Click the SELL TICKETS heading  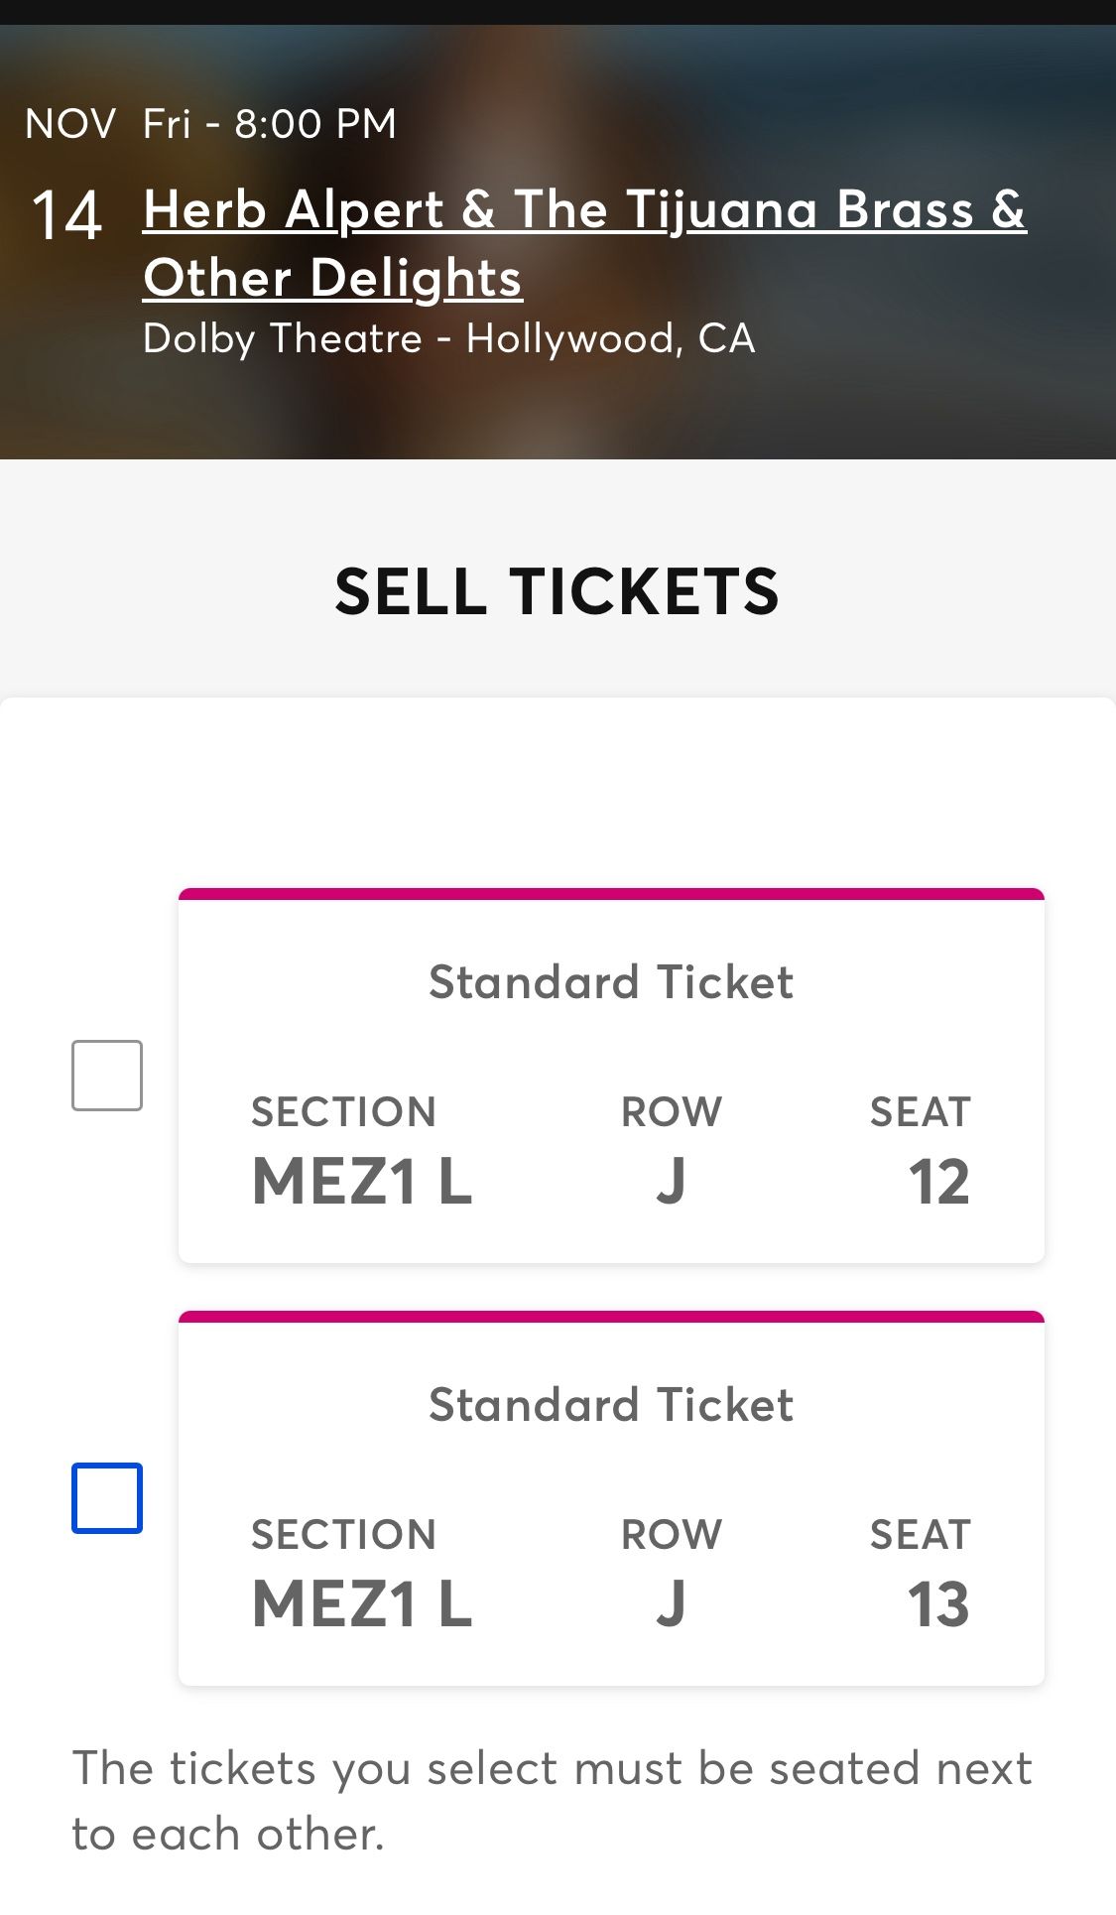[x=558, y=592]
